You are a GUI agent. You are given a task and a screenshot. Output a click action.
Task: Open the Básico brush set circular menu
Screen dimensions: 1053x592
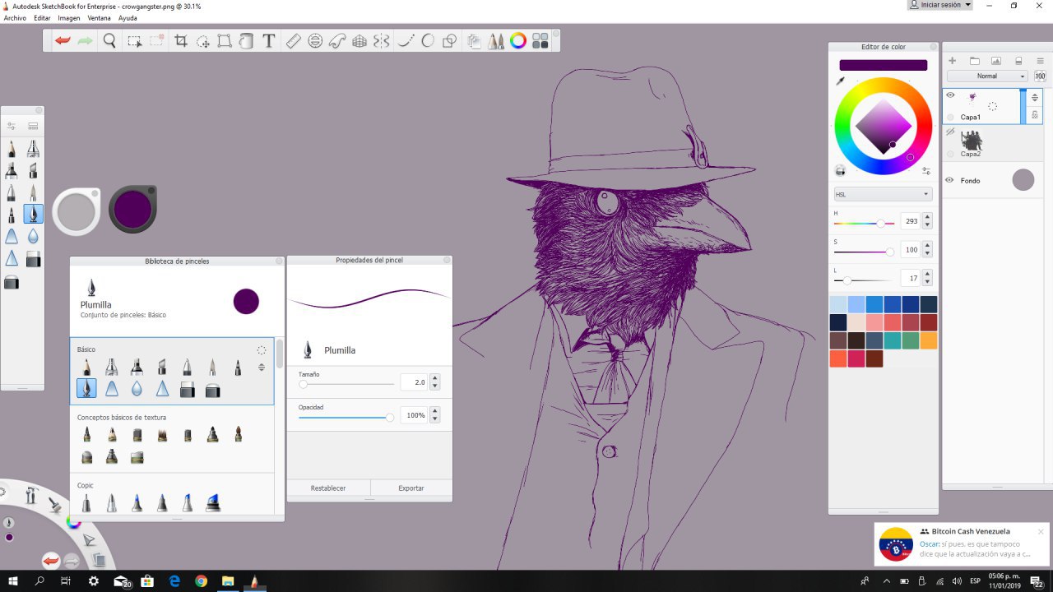click(262, 349)
